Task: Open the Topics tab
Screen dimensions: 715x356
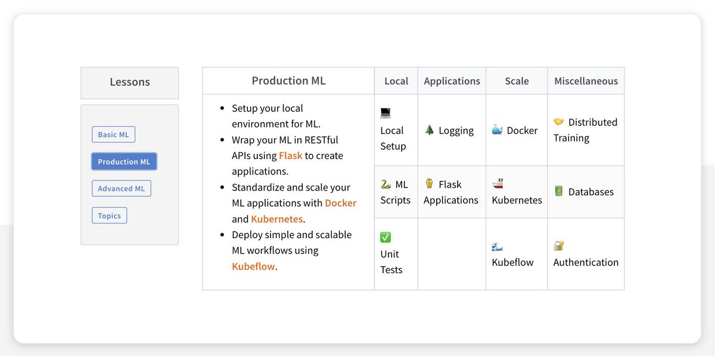Action: pyautogui.click(x=109, y=216)
